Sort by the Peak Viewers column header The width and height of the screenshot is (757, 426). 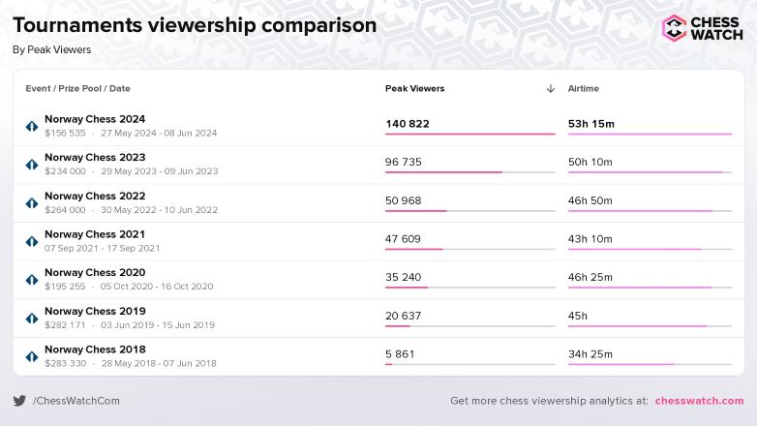click(x=414, y=88)
